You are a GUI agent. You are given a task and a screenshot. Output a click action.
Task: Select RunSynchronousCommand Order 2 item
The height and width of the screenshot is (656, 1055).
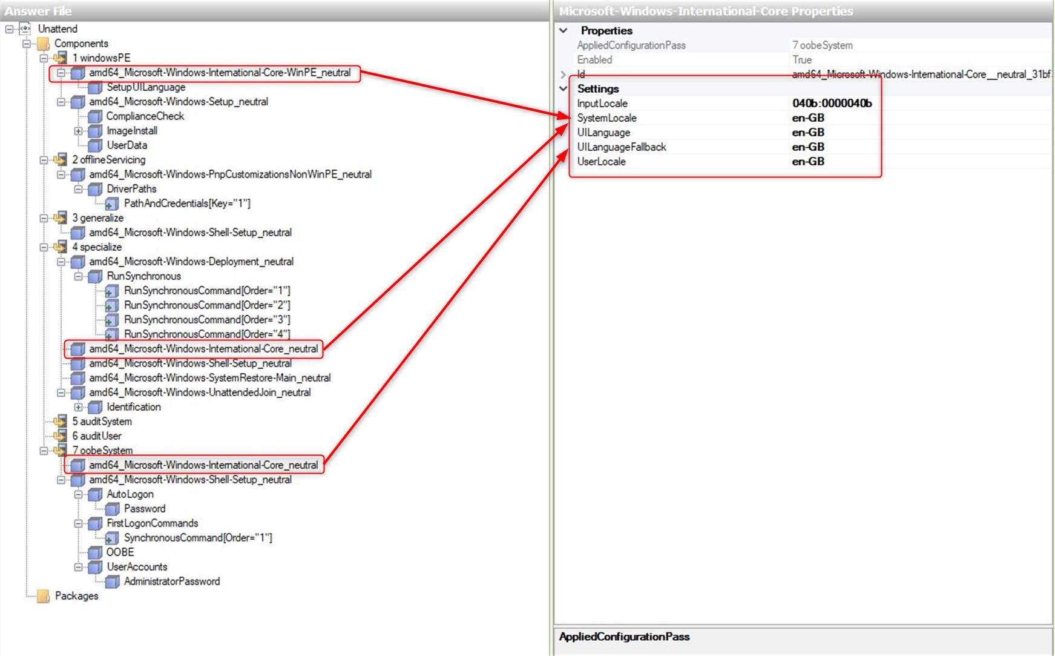[x=207, y=305]
